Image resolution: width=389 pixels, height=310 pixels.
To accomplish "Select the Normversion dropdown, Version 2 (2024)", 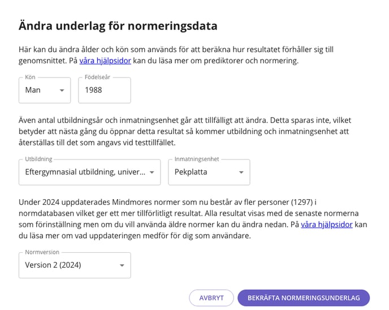I will [68, 265].
